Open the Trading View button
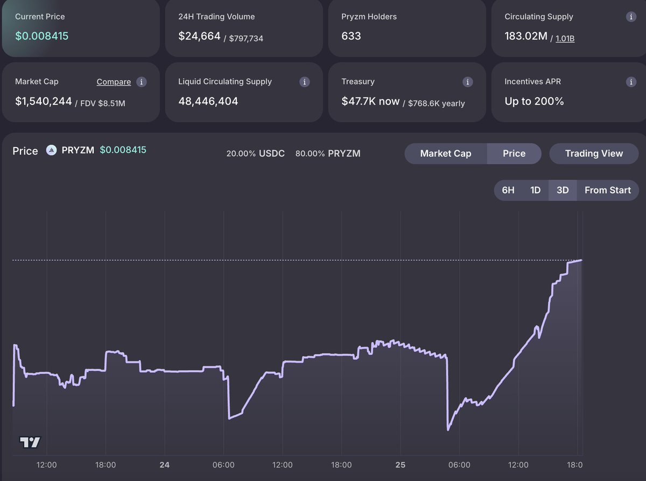The image size is (646, 481). [594, 154]
